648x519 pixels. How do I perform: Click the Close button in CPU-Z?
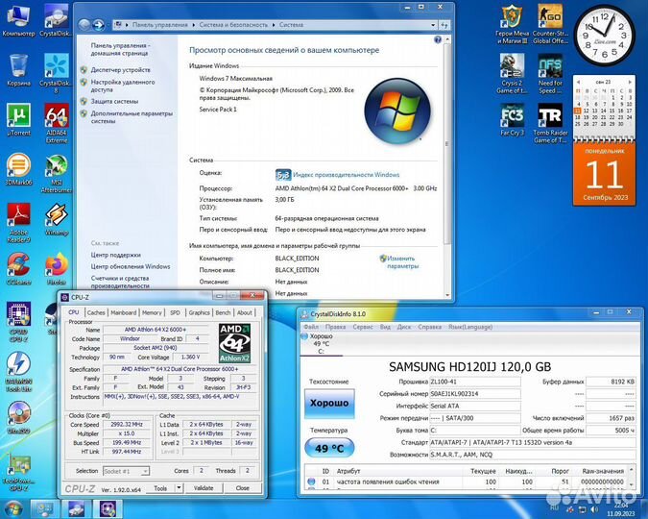pyautogui.click(x=242, y=488)
